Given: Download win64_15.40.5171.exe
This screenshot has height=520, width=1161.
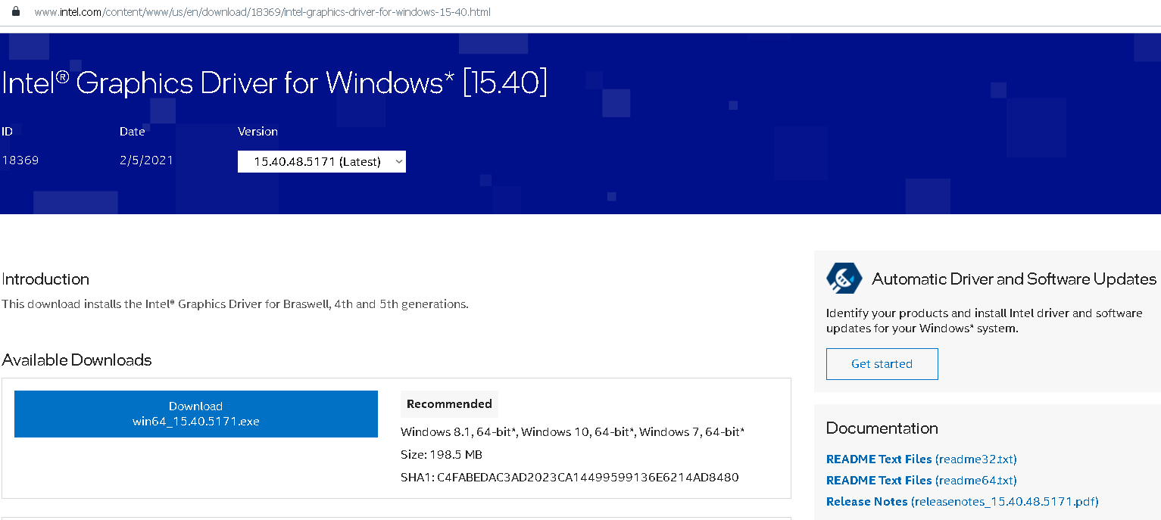Looking at the screenshot, I should pyautogui.click(x=196, y=414).
